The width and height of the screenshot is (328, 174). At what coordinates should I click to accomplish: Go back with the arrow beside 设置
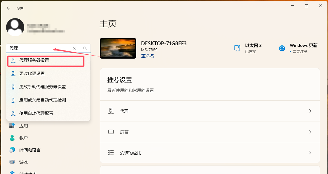[8, 8]
